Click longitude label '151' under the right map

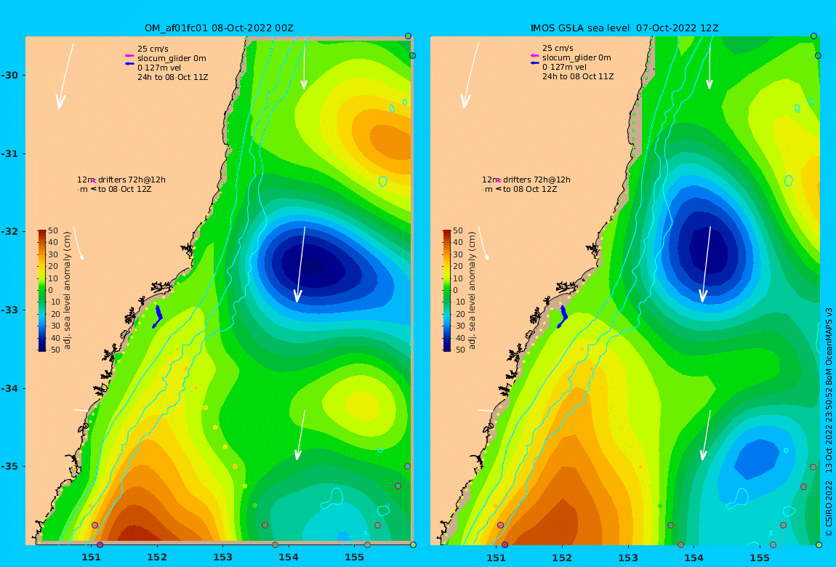(x=497, y=558)
